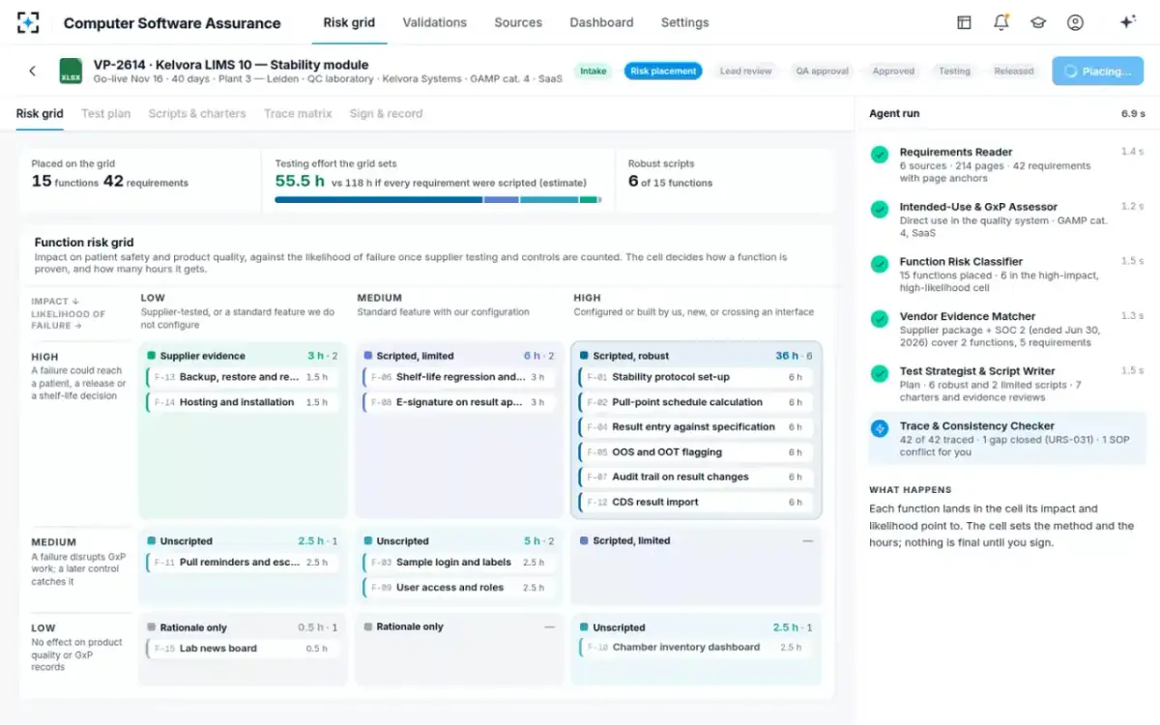Click the 55.5 h testing effort value
The image size is (1160, 725).
[300, 181]
